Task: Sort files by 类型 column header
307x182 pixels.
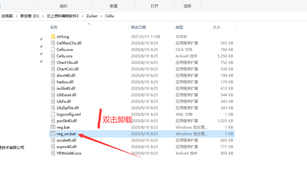Action: 179,27
